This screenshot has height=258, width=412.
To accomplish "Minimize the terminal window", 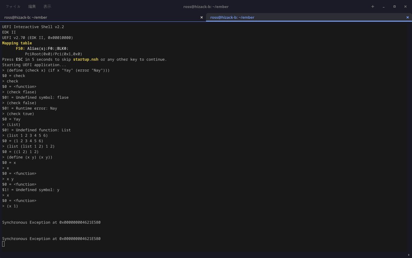I will (x=384, y=7).
